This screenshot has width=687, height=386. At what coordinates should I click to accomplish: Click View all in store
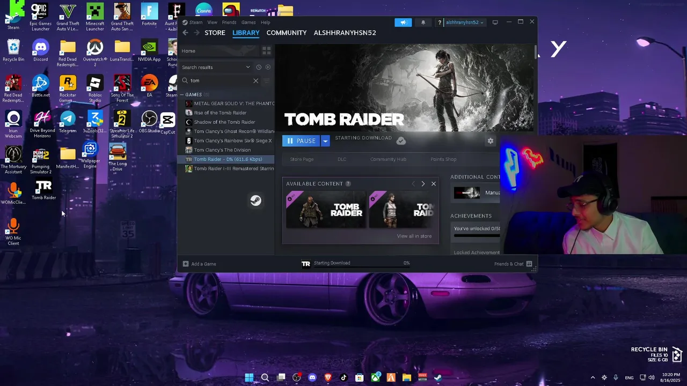[414, 236]
